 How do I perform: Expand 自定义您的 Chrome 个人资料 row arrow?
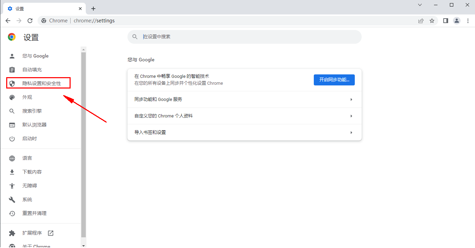tap(351, 116)
